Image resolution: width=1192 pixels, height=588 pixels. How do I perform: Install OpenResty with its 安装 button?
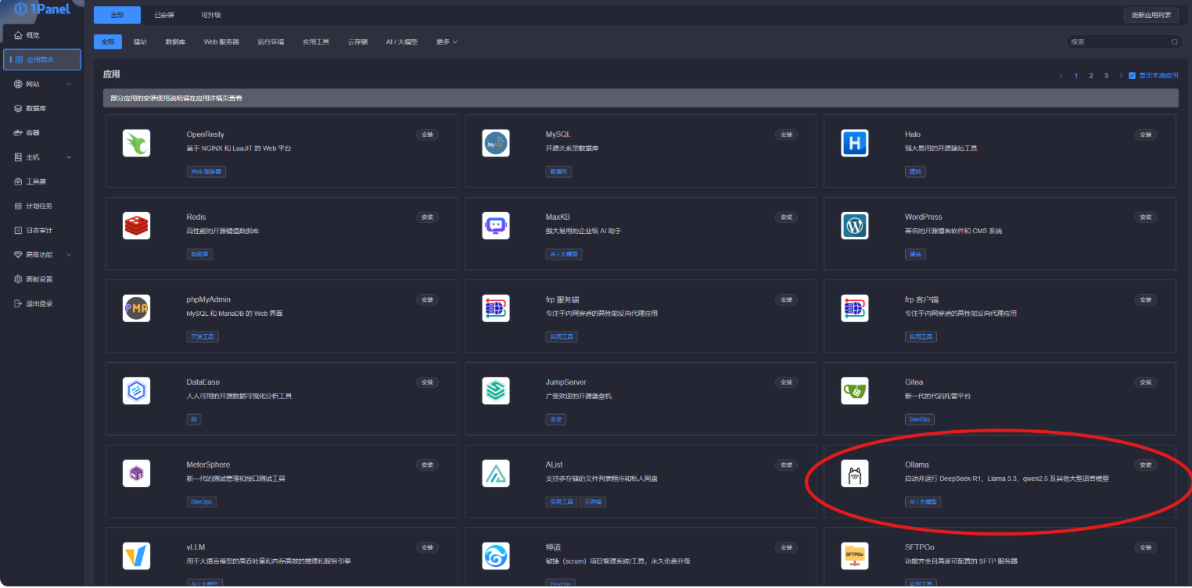tap(427, 134)
